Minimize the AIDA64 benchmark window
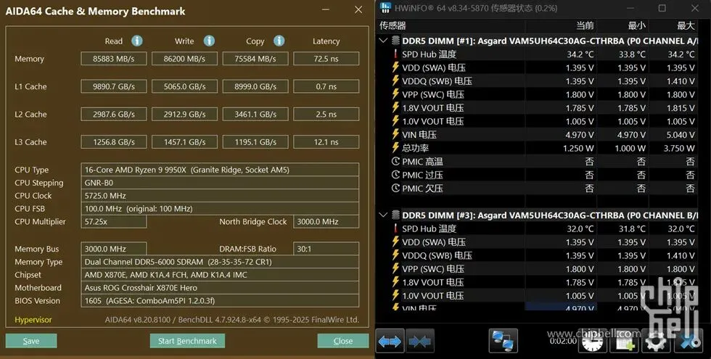 [x=326, y=9]
